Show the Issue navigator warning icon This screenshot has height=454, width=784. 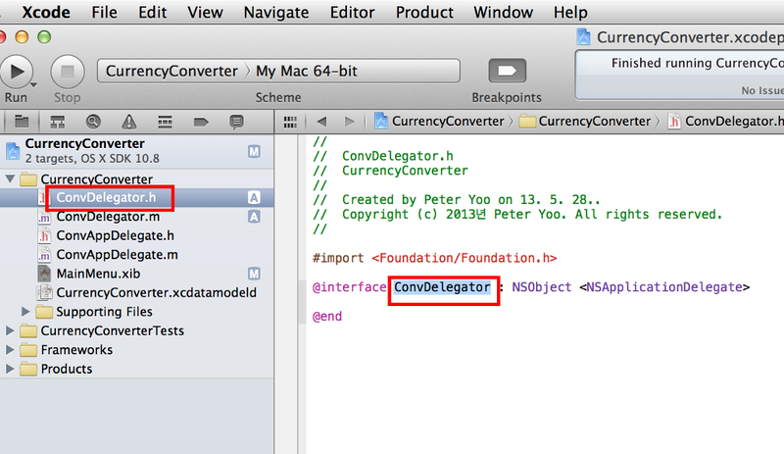[x=128, y=122]
